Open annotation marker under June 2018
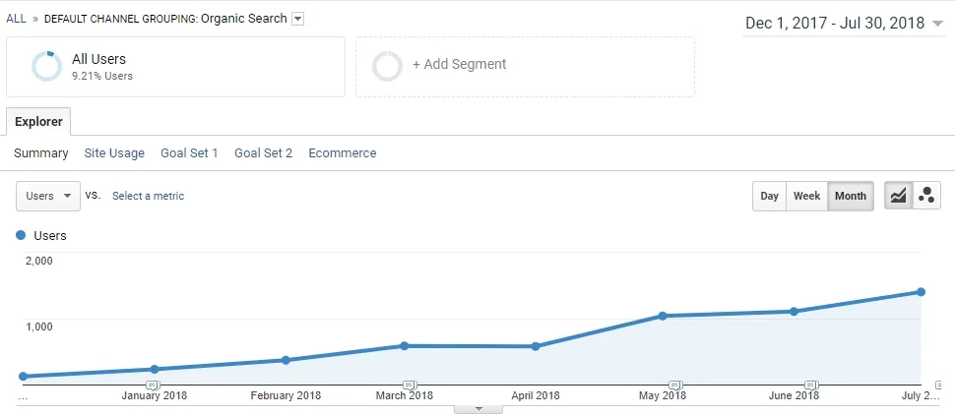This screenshot has height=416, width=955. pos(810,385)
